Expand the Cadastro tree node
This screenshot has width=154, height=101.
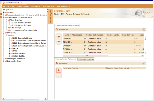pos(4,13)
